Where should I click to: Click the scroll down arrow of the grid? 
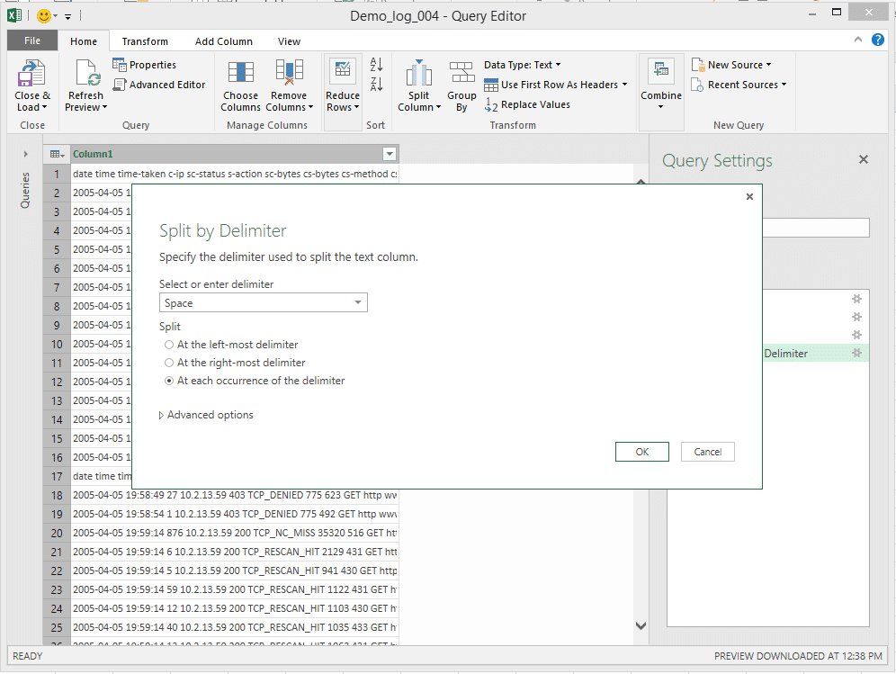click(641, 626)
